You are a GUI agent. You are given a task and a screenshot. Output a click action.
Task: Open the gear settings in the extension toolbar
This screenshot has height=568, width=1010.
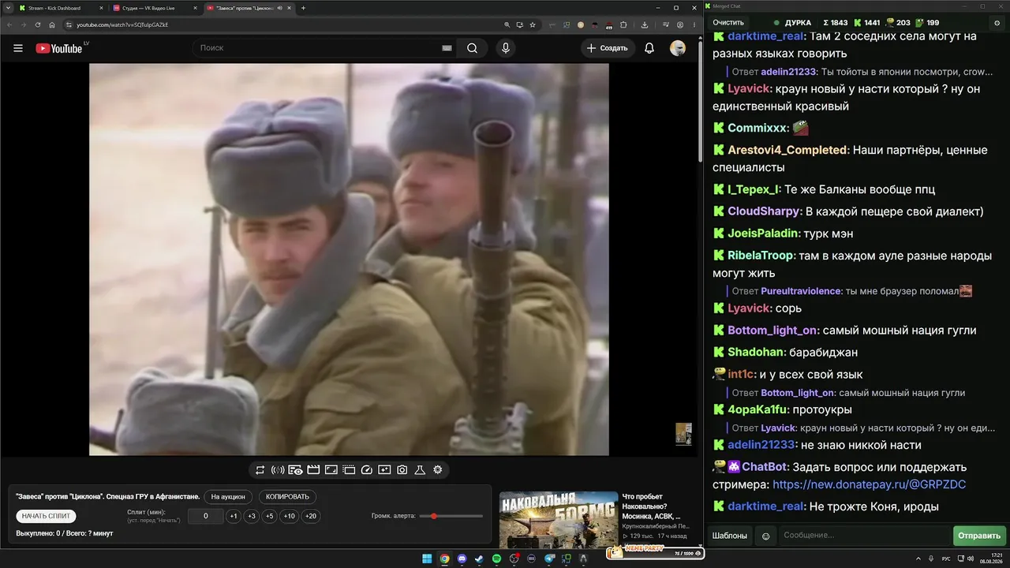pos(438,470)
